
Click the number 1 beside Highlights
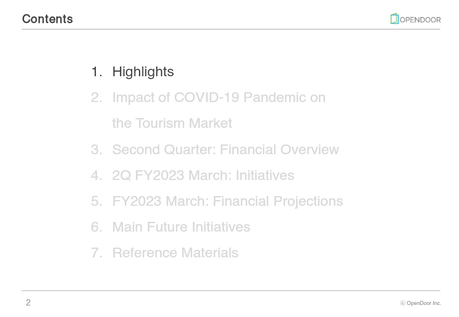[x=96, y=72]
